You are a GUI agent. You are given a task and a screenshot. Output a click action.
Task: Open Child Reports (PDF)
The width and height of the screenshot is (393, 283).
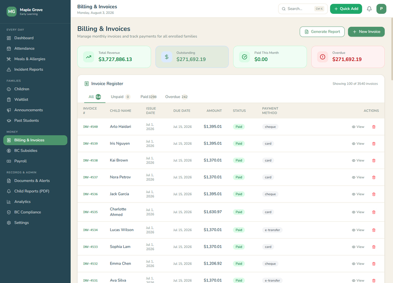[x=35, y=191]
